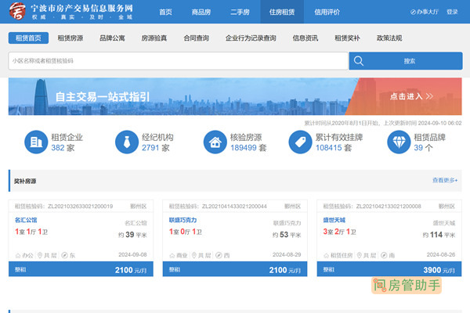
Task: Click the 搜索 search button
Action: pos(406,61)
